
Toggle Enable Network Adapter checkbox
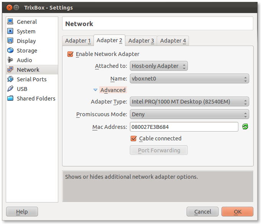tap(70, 54)
